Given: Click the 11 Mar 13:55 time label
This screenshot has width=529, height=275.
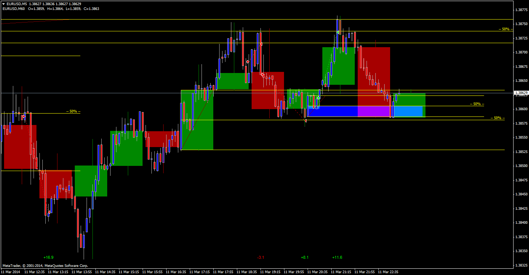Looking at the screenshot, I should [81, 272].
